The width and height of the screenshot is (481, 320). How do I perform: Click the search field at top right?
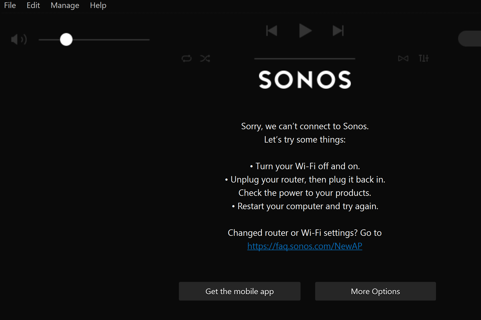point(470,39)
